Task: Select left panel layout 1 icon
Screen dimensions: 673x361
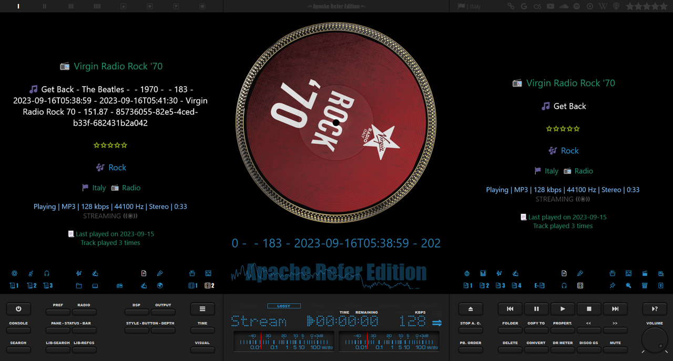Action: pos(14,285)
